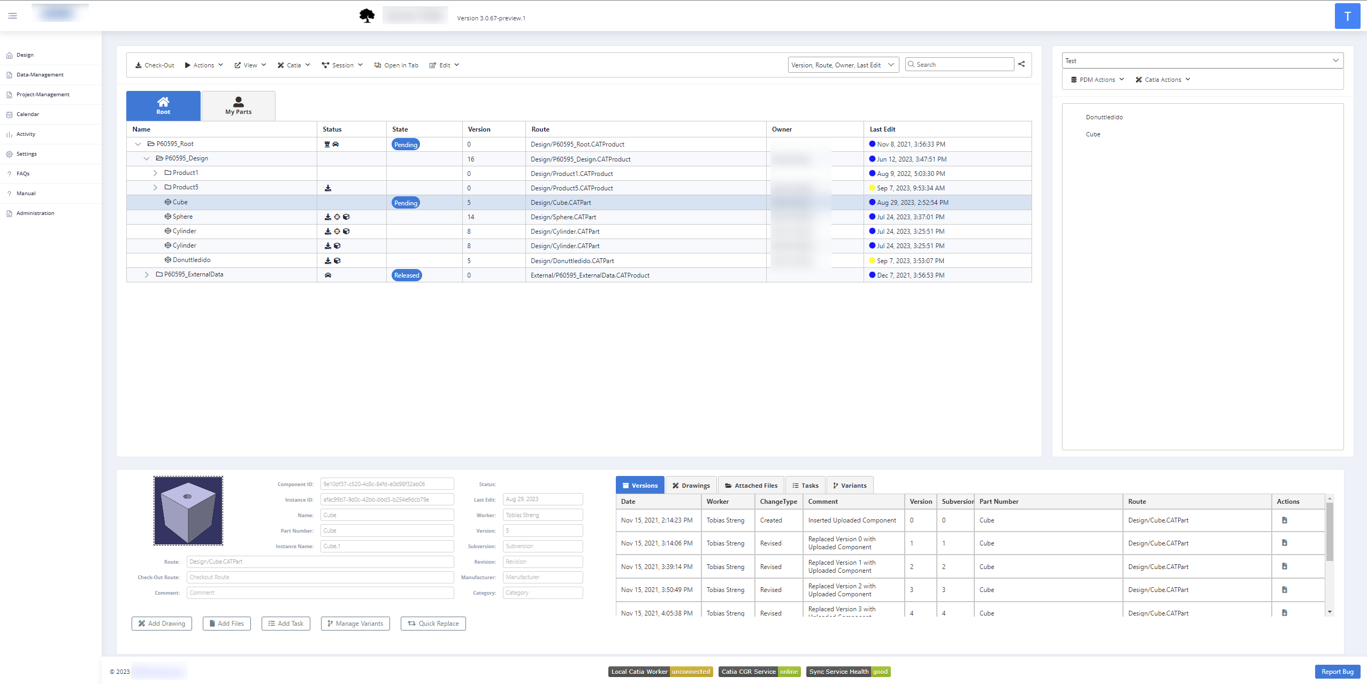Click the user avatar T icon
The width and height of the screenshot is (1367, 684).
click(1347, 17)
